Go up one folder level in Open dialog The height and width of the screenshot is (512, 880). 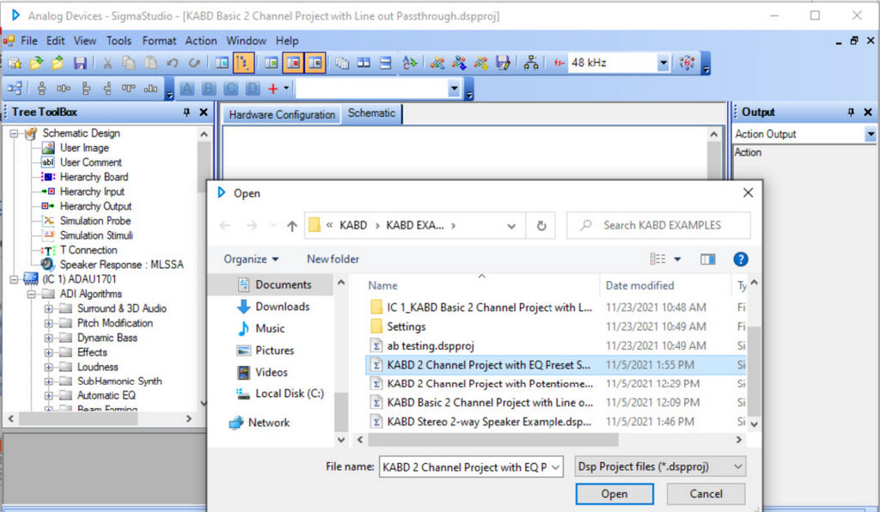point(292,225)
